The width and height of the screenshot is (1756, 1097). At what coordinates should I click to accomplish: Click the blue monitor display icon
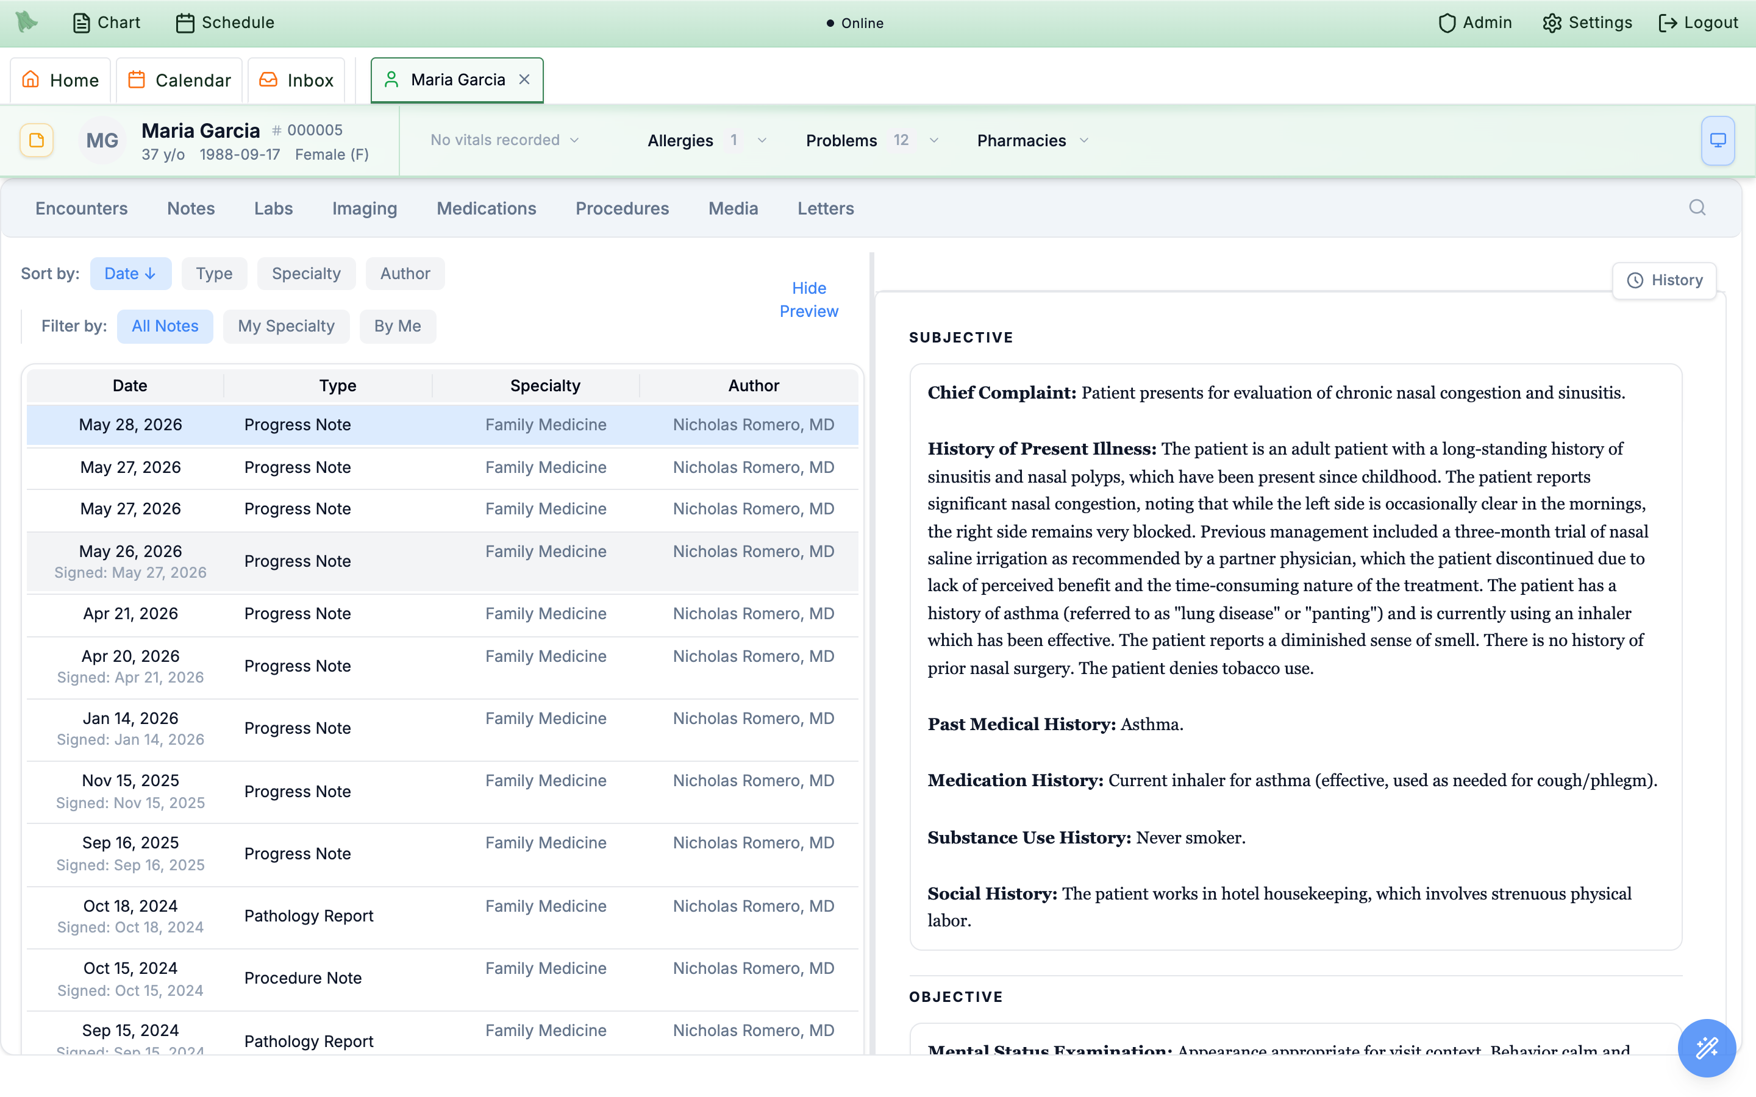(x=1718, y=140)
